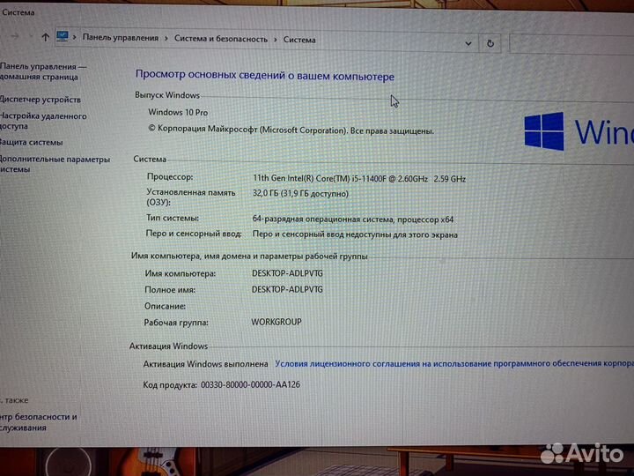The height and width of the screenshot is (476, 634).
Task: Open Дополнительные параметры системы
Action: coord(55,164)
